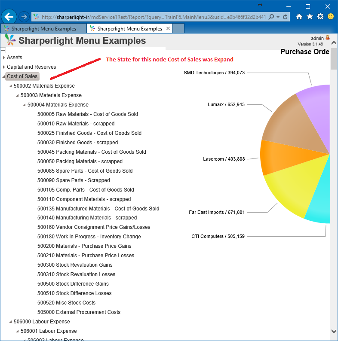This screenshot has width=338, height=341.
Task: Select 500180 Work in Progress - Inventory Change
Action: [89, 237]
